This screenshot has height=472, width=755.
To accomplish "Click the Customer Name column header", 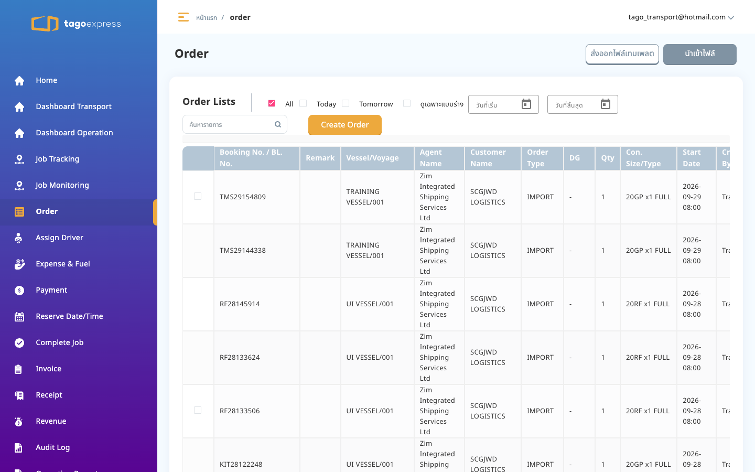I will click(493, 158).
